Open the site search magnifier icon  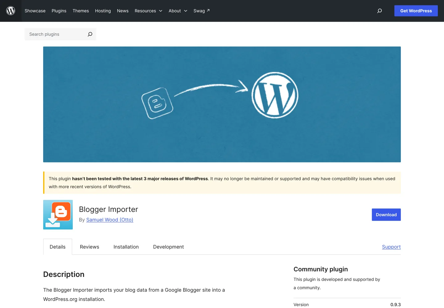380,11
